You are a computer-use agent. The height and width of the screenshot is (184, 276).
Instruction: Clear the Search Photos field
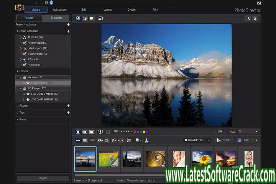coord(209,140)
